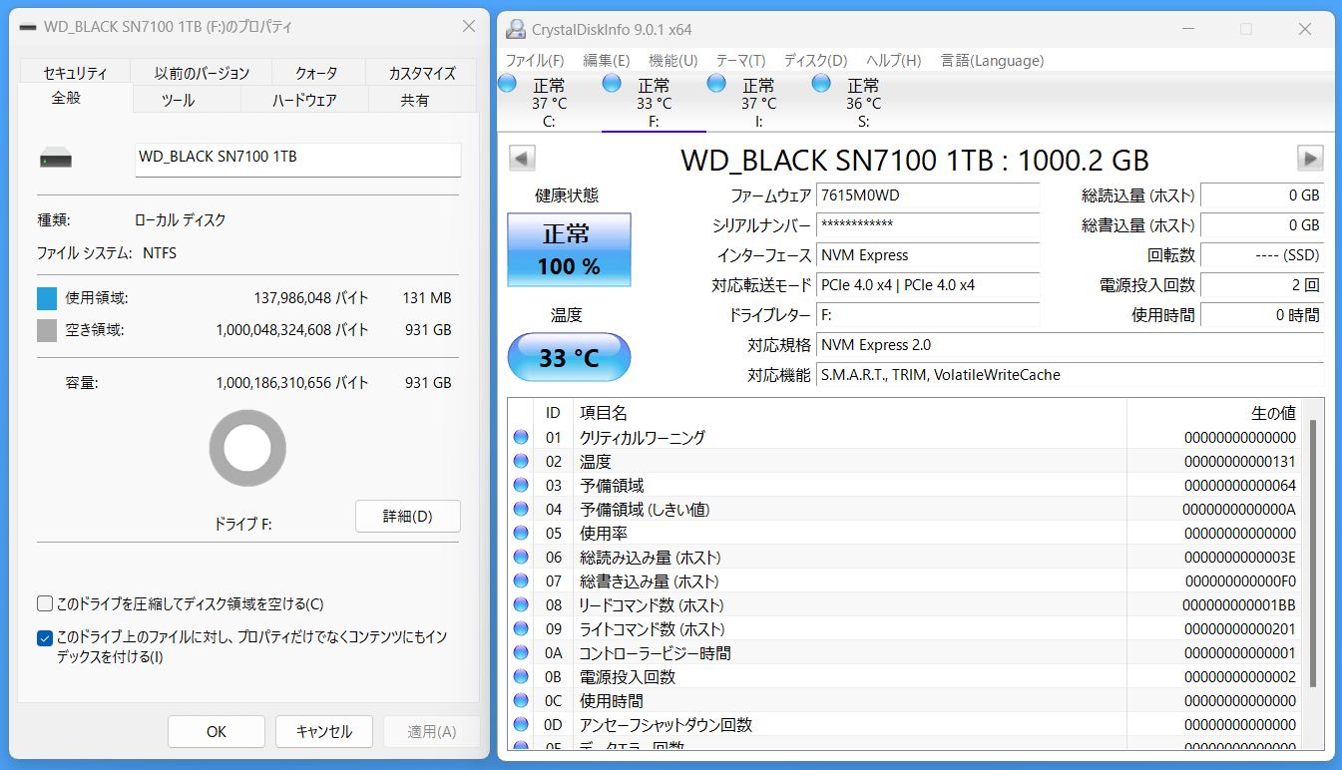This screenshot has height=770, width=1342.
Task: Click raw value 000000000000F0
Action: 1240,580
